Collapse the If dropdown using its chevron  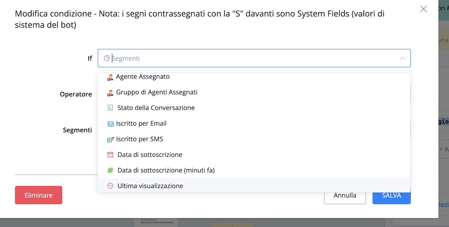click(403, 59)
